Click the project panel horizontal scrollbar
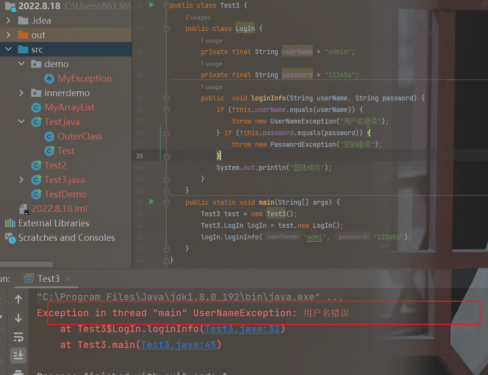This screenshot has height=375, width=488. 27,264
